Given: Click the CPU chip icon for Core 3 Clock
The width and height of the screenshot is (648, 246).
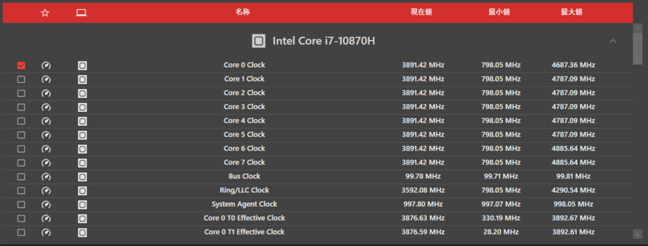Looking at the screenshot, I should 82,108.
